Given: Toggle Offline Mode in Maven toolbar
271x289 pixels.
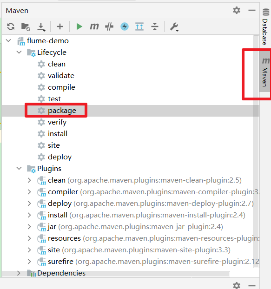Looking at the screenshot, I should pos(109,26).
